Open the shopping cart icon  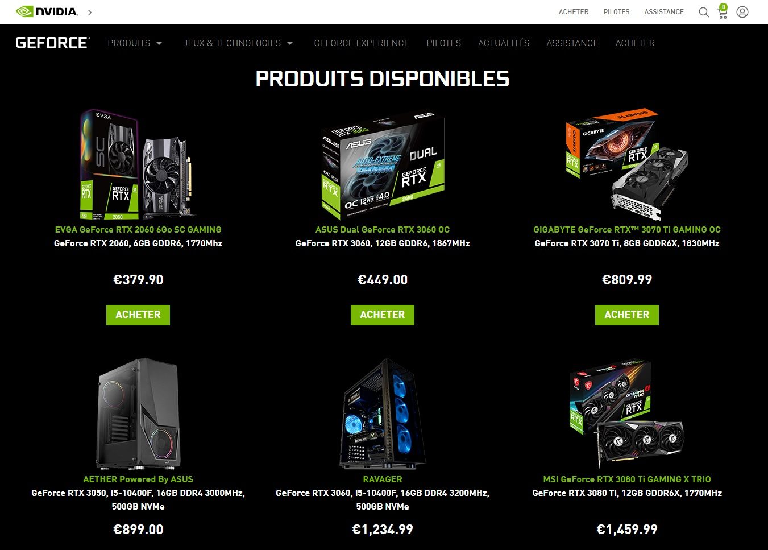click(x=723, y=11)
